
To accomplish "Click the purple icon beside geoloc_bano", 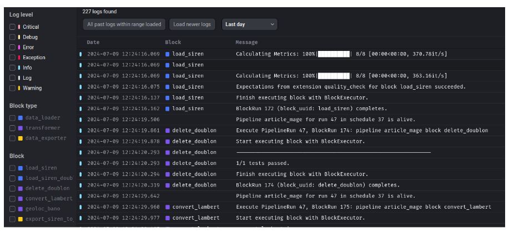I will tap(21, 209).
